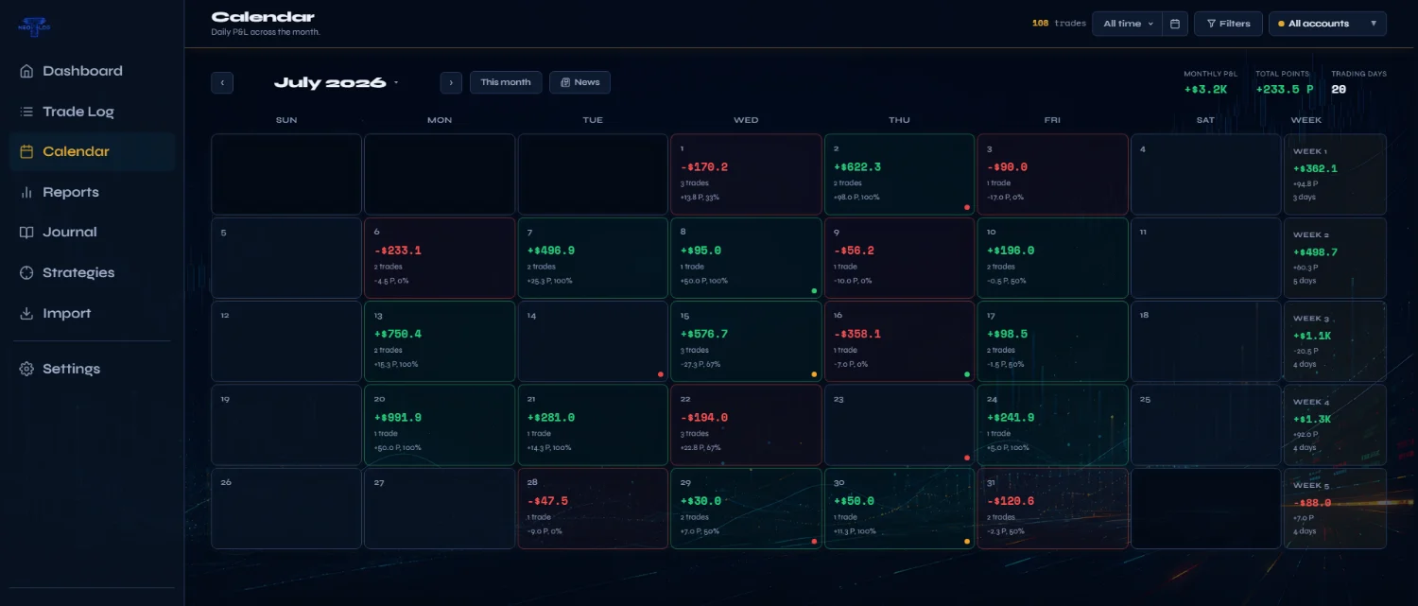Open July 16 cell showing -$358.1
The width and height of the screenshot is (1418, 606).
pyautogui.click(x=899, y=341)
